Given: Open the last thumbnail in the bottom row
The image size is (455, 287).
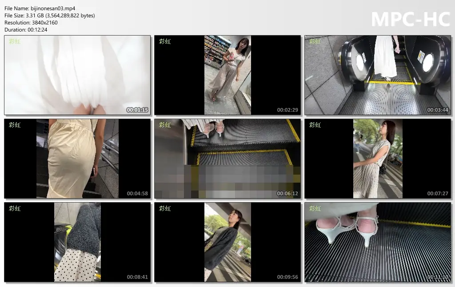Looking at the screenshot, I should pyautogui.click(x=378, y=242).
